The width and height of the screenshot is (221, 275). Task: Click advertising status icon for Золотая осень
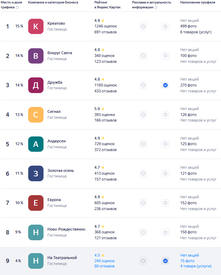click(143, 174)
